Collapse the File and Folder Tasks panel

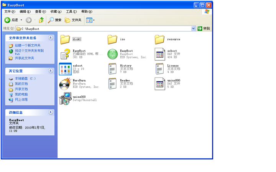(51, 37)
